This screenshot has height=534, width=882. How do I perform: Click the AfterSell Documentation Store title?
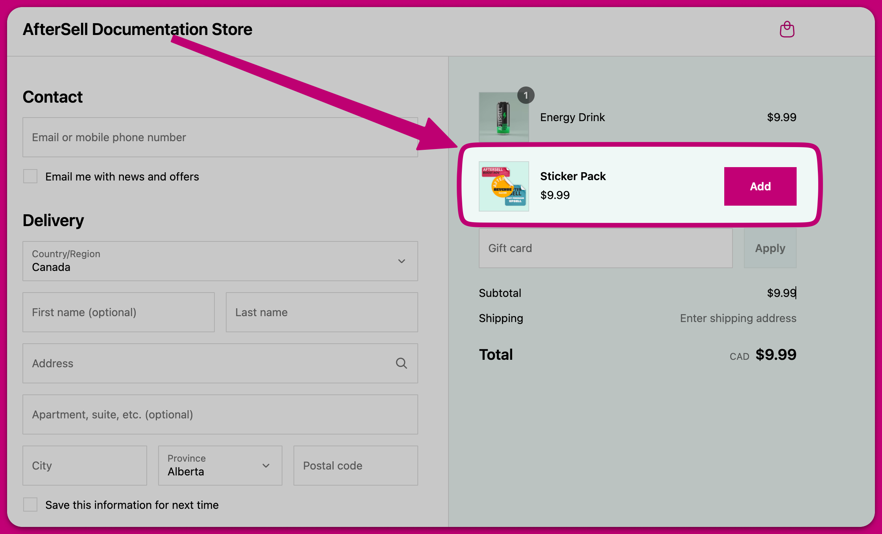click(x=137, y=29)
